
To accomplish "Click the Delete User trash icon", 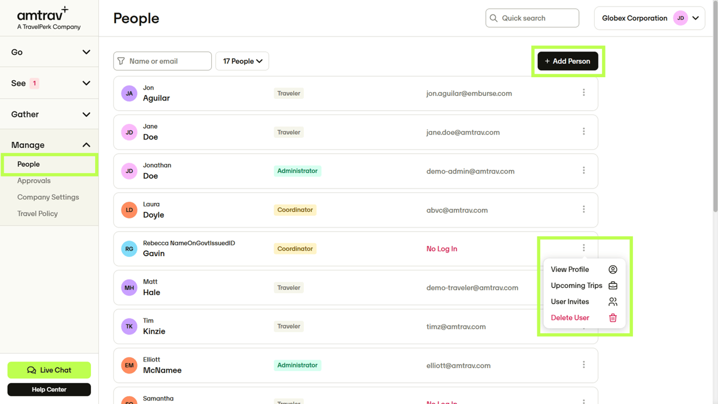I will pyautogui.click(x=612, y=318).
